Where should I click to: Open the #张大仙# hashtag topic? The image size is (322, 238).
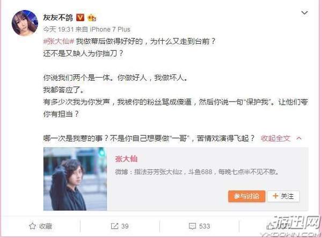coord(58,41)
